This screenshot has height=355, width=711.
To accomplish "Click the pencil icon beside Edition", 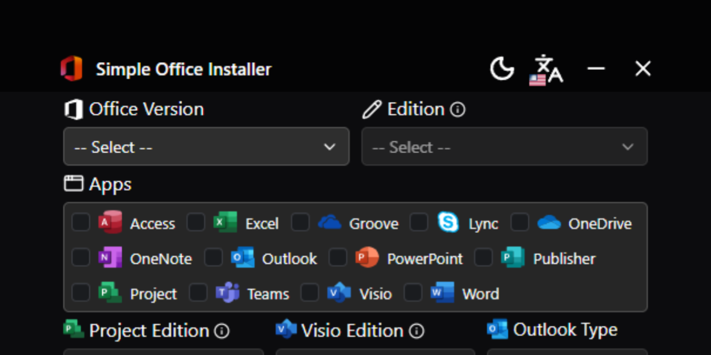I will coord(372,109).
